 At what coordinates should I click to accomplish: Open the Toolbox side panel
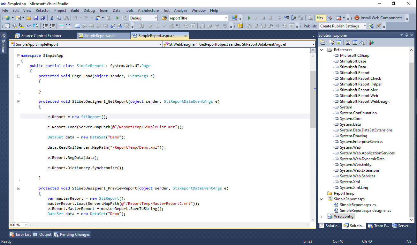coord(3,43)
